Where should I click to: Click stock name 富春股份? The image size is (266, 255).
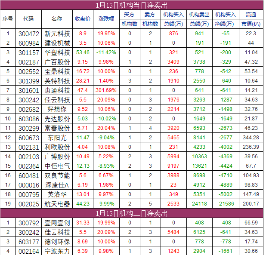(x=57, y=129)
